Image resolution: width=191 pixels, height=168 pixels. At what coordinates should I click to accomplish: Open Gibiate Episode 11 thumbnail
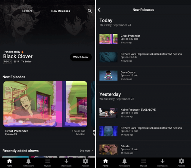[109, 149]
